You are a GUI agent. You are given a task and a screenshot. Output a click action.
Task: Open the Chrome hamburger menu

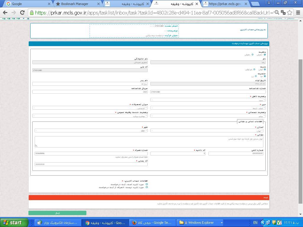298,13
